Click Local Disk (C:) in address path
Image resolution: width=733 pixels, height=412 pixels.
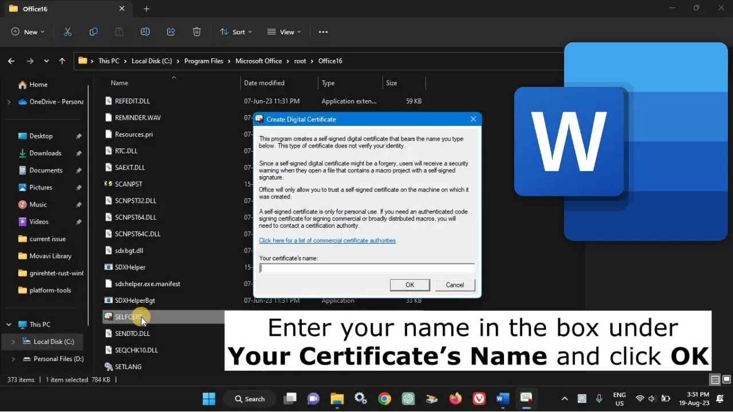(152, 61)
